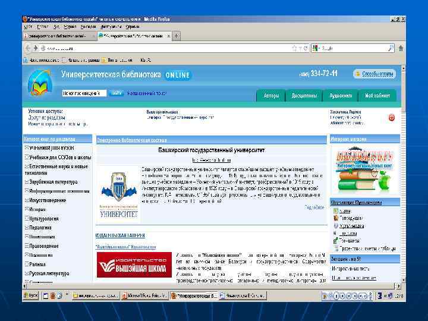428x321 pixels.
Task: Open the Авторы site tab
Action: (x=271, y=96)
